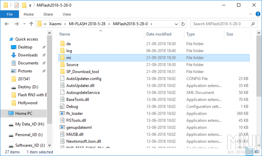Select Quick access in the sidebar

27,39
